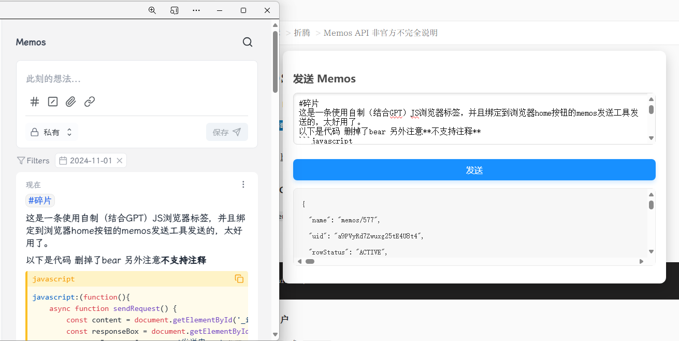Click left arrow of JSON response horizontal scrollbar
The height and width of the screenshot is (341, 679).
299,261
